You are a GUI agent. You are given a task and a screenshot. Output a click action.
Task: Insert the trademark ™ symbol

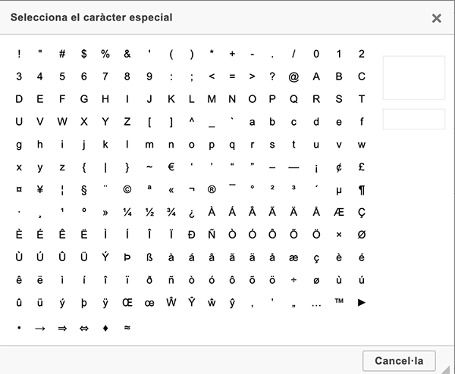(339, 303)
